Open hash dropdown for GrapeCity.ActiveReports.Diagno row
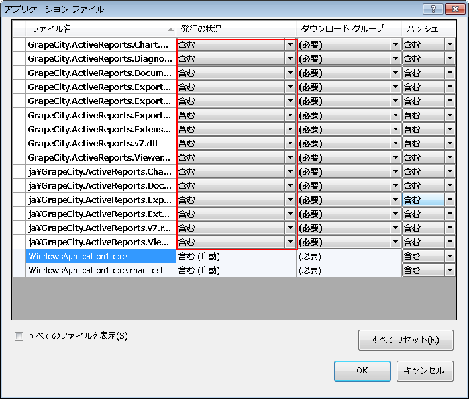This screenshot has width=469, height=399. coord(450,59)
